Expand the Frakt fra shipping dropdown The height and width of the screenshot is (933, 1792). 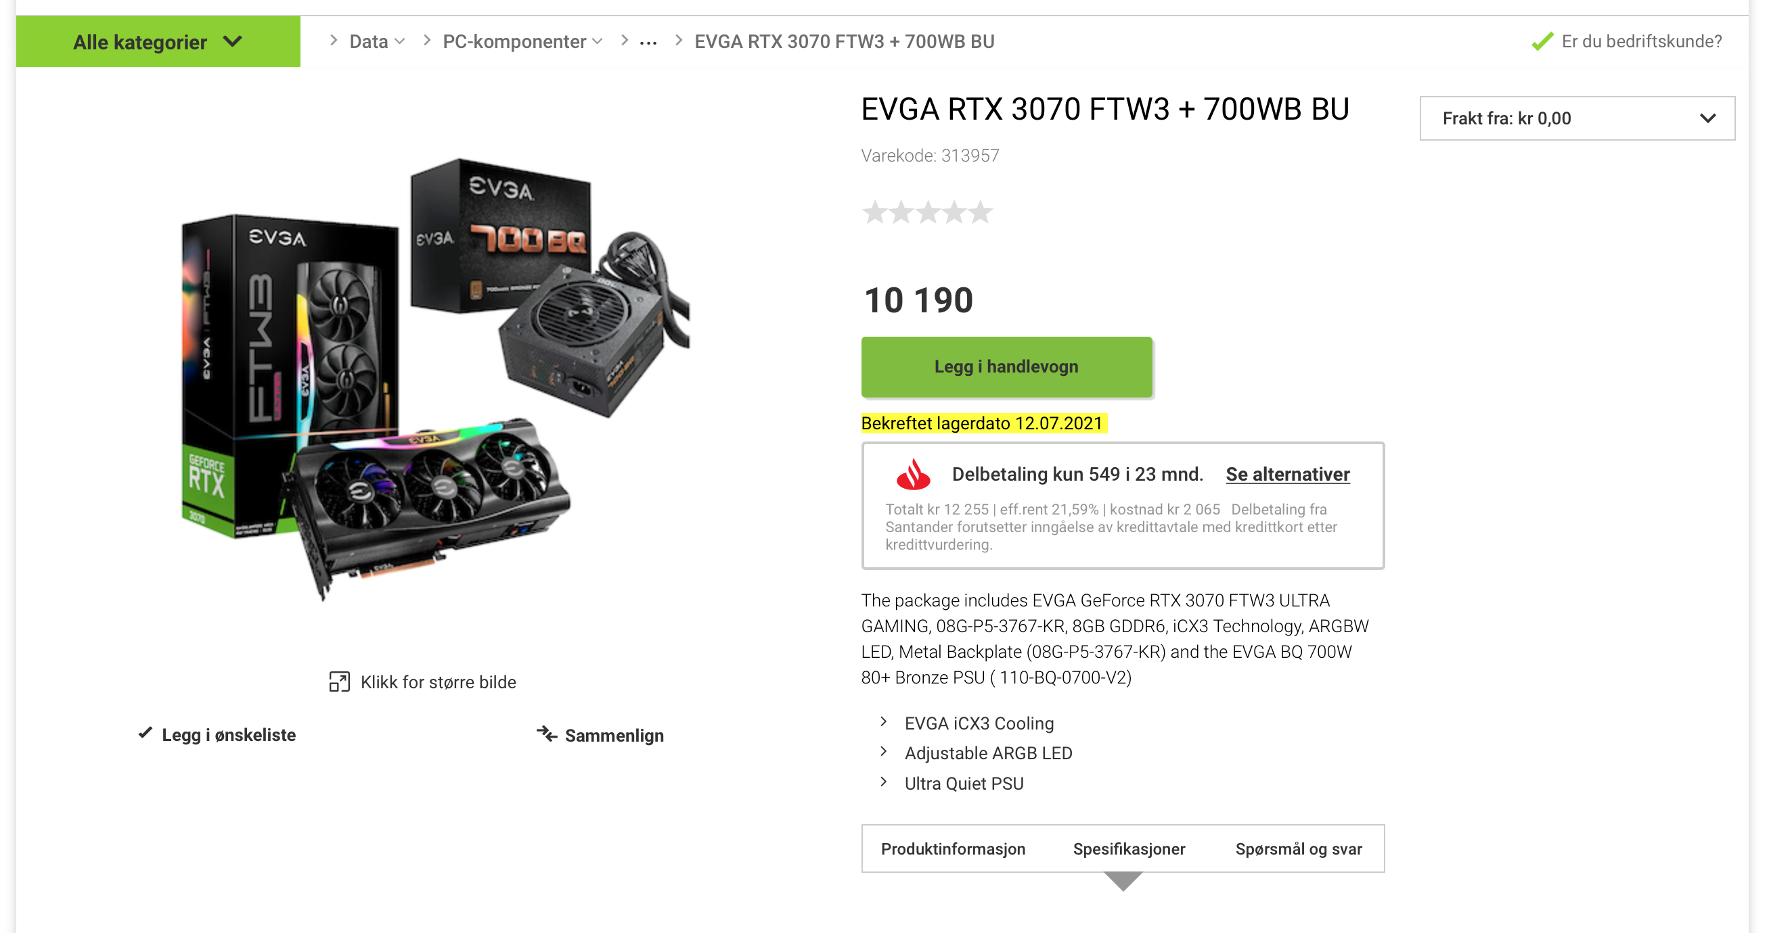(x=1576, y=118)
